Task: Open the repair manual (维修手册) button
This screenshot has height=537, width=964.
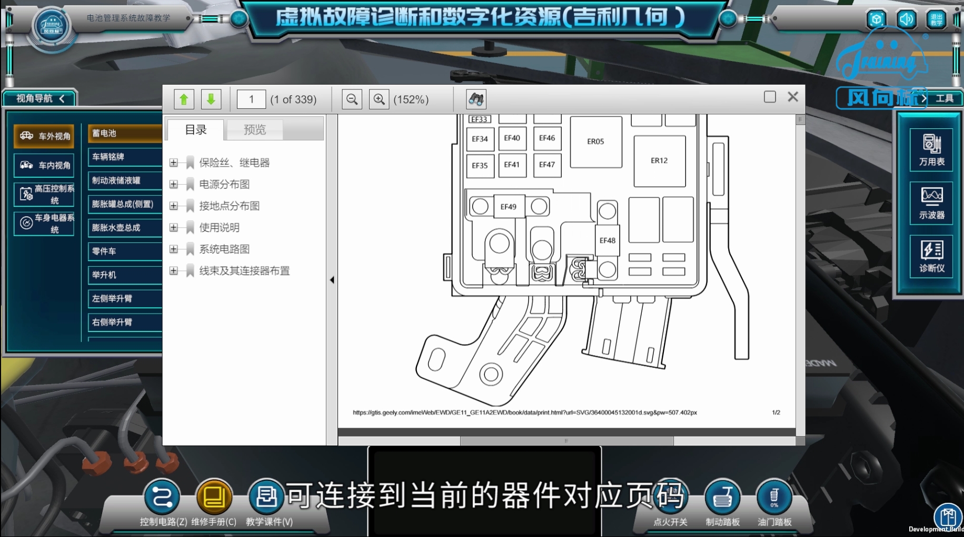Action: pyautogui.click(x=214, y=497)
